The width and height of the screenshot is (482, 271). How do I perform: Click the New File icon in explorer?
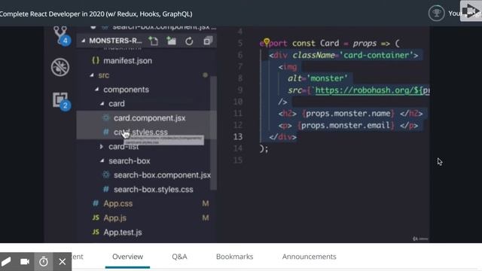click(x=153, y=41)
